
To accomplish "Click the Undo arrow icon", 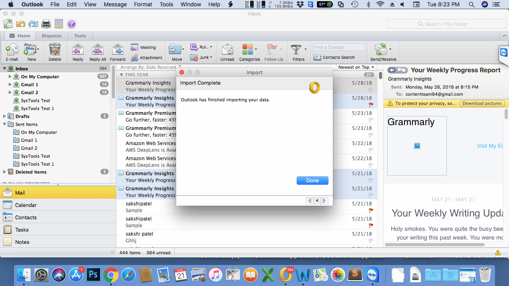I will tap(21, 24).
